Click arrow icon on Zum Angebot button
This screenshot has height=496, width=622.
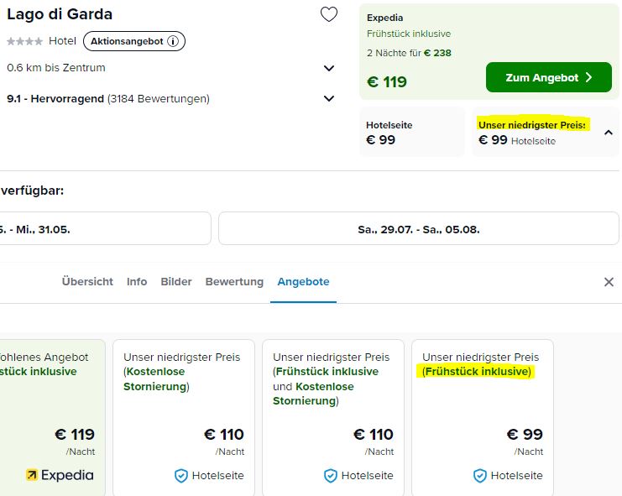click(x=588, y=77)
